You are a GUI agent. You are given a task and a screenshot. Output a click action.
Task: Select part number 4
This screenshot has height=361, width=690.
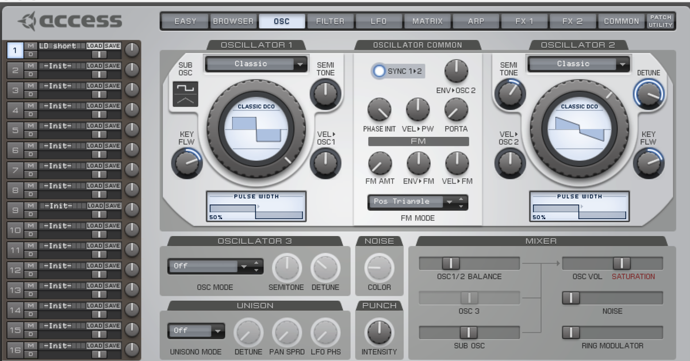coord(16,110)
